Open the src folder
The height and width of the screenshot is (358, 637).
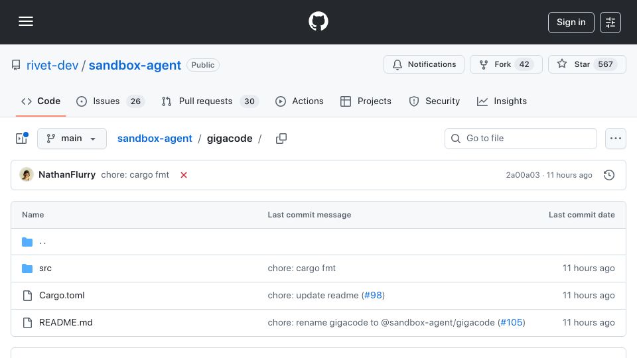45,268
